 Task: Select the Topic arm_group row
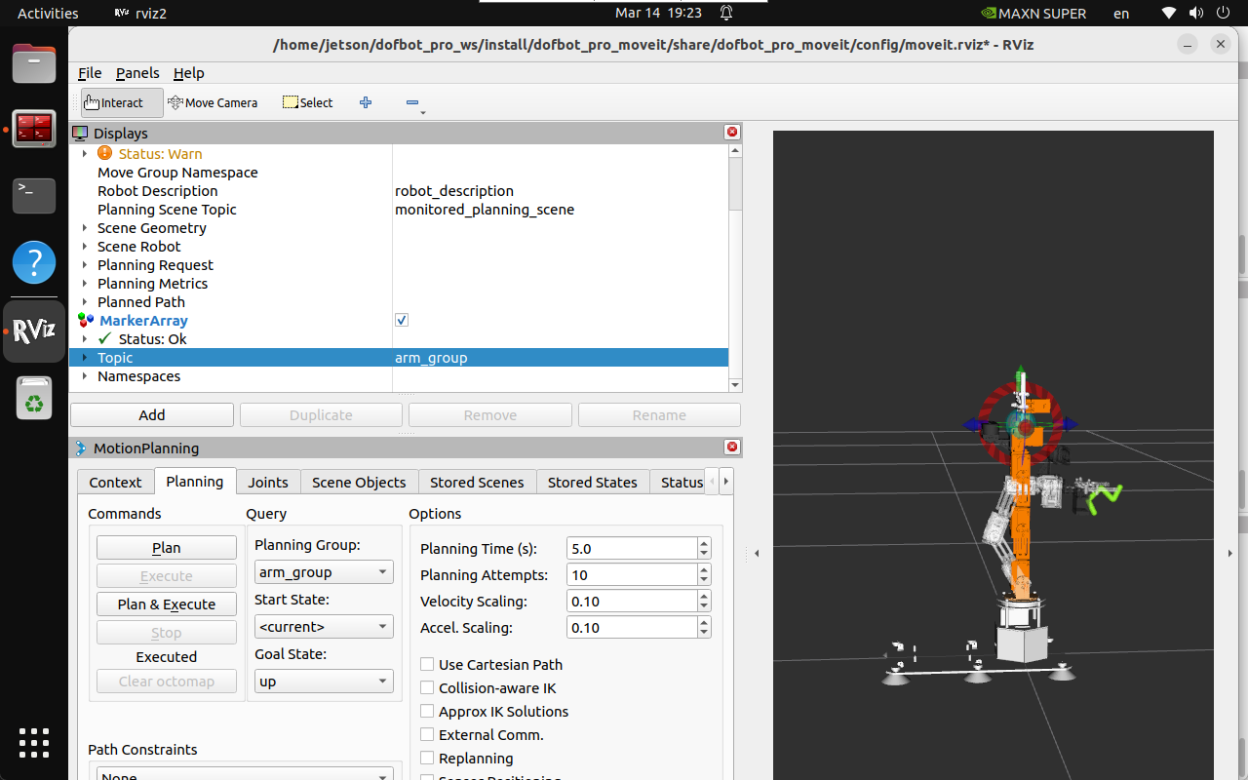[399, 358]
